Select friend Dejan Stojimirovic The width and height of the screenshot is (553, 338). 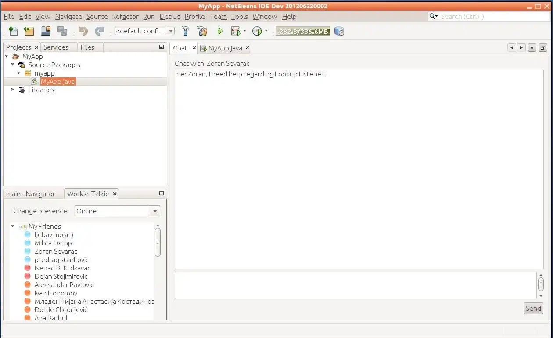click(x=61, y=277)
